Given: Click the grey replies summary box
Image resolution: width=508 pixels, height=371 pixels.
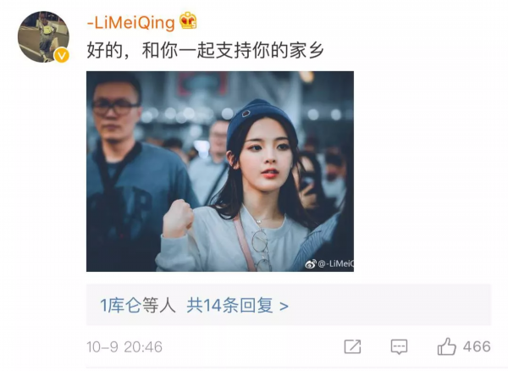Looking at the screenshot, I should point(289,305).
